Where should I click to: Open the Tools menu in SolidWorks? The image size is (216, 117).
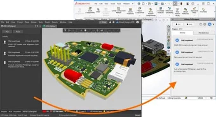pyautogui.click(x=119, y=4)
